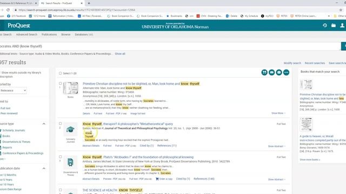
Task: Collapse the Source type filter section
Action: tap(44, 124)
